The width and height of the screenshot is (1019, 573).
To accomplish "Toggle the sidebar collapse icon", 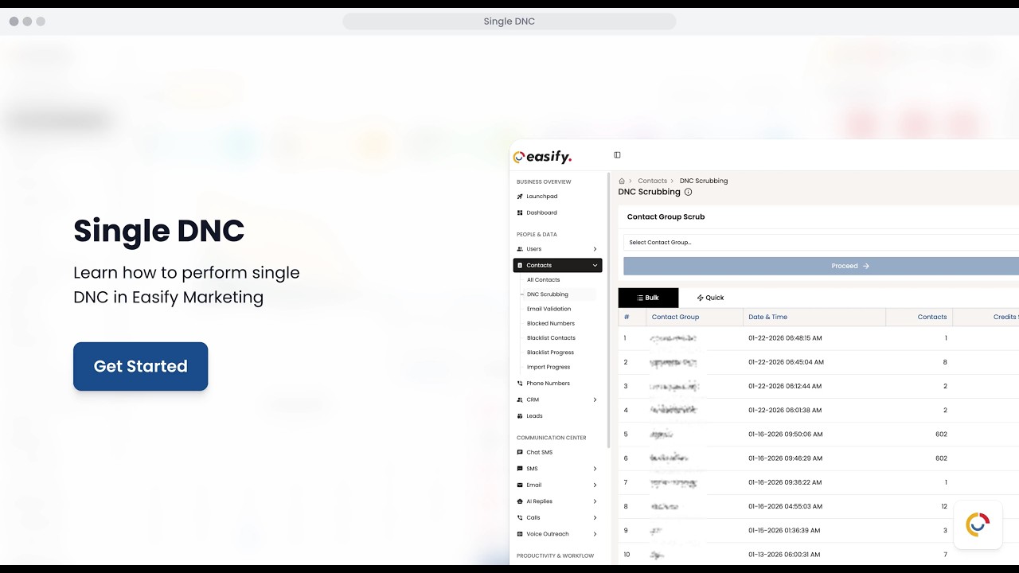I will point(617,155).
